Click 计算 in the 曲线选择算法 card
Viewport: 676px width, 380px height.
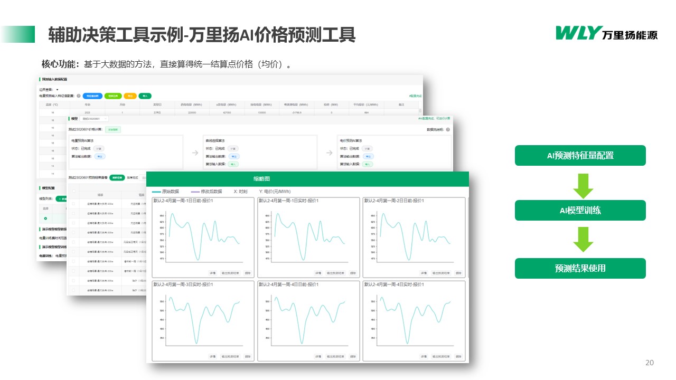[233, 148]
